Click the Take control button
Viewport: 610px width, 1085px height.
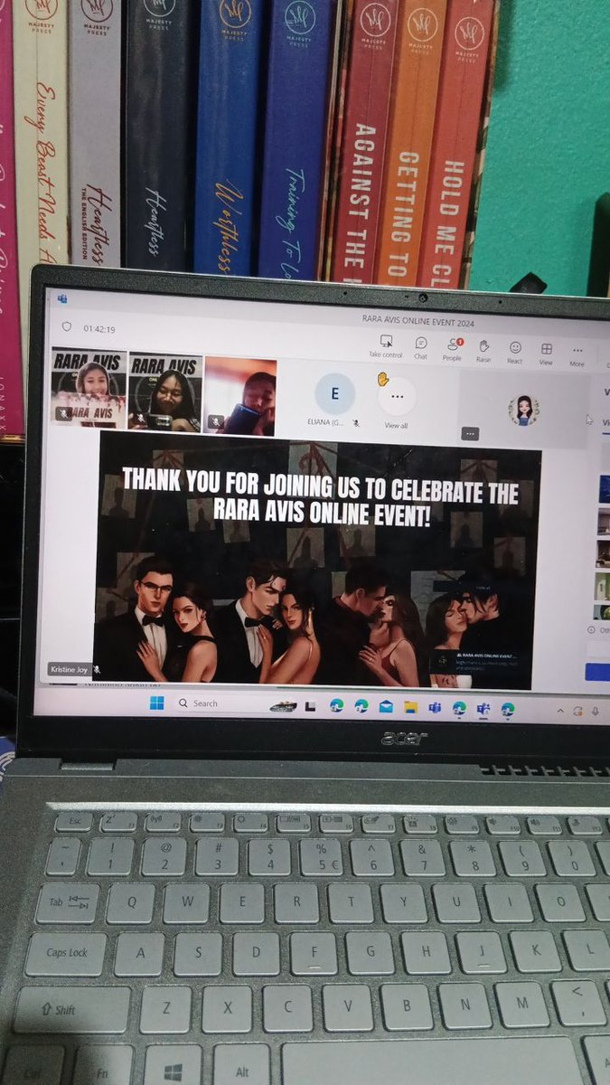386,347
